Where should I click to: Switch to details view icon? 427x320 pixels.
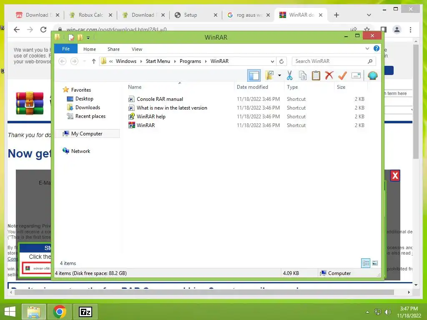click(365, 263)
